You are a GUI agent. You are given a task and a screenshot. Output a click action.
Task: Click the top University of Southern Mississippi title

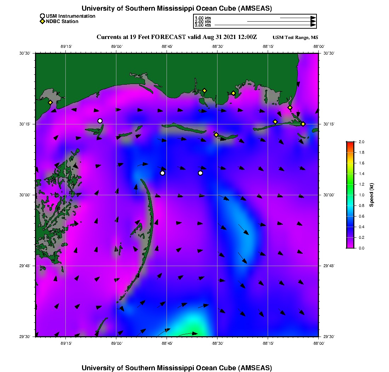point(177,9)
